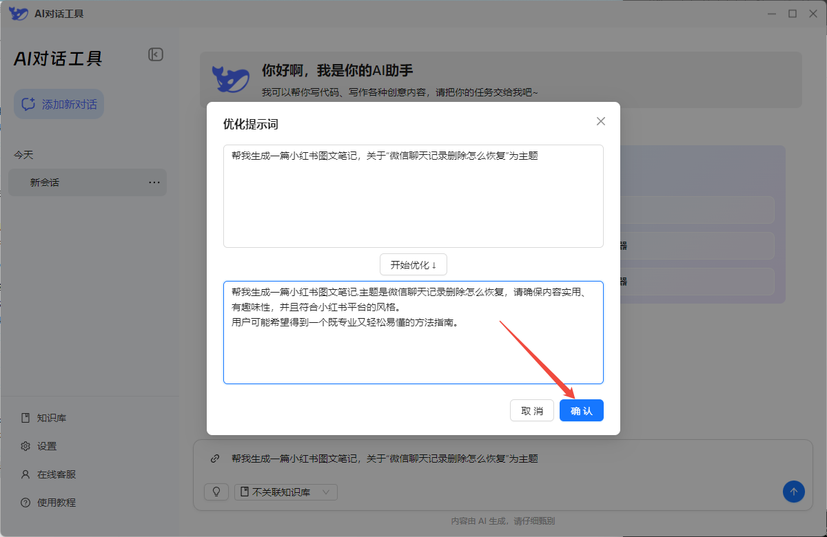Add a new conversation via 添加新对话
Screen dimensions: 827x537
(x=59, y=104)
